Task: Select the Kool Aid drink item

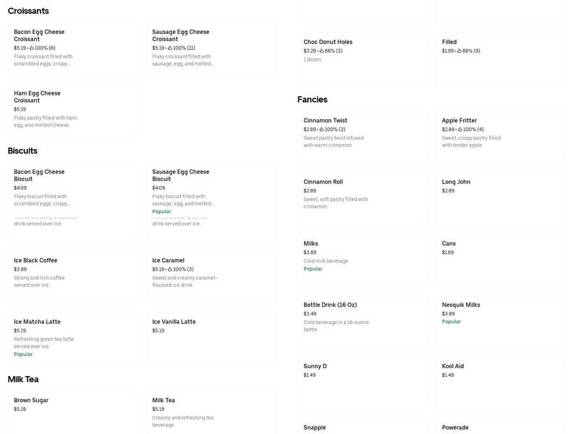Action: pos(501,383)
